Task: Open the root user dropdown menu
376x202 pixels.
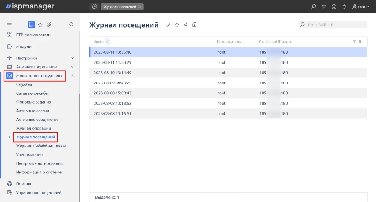Action: coord(361,7)
